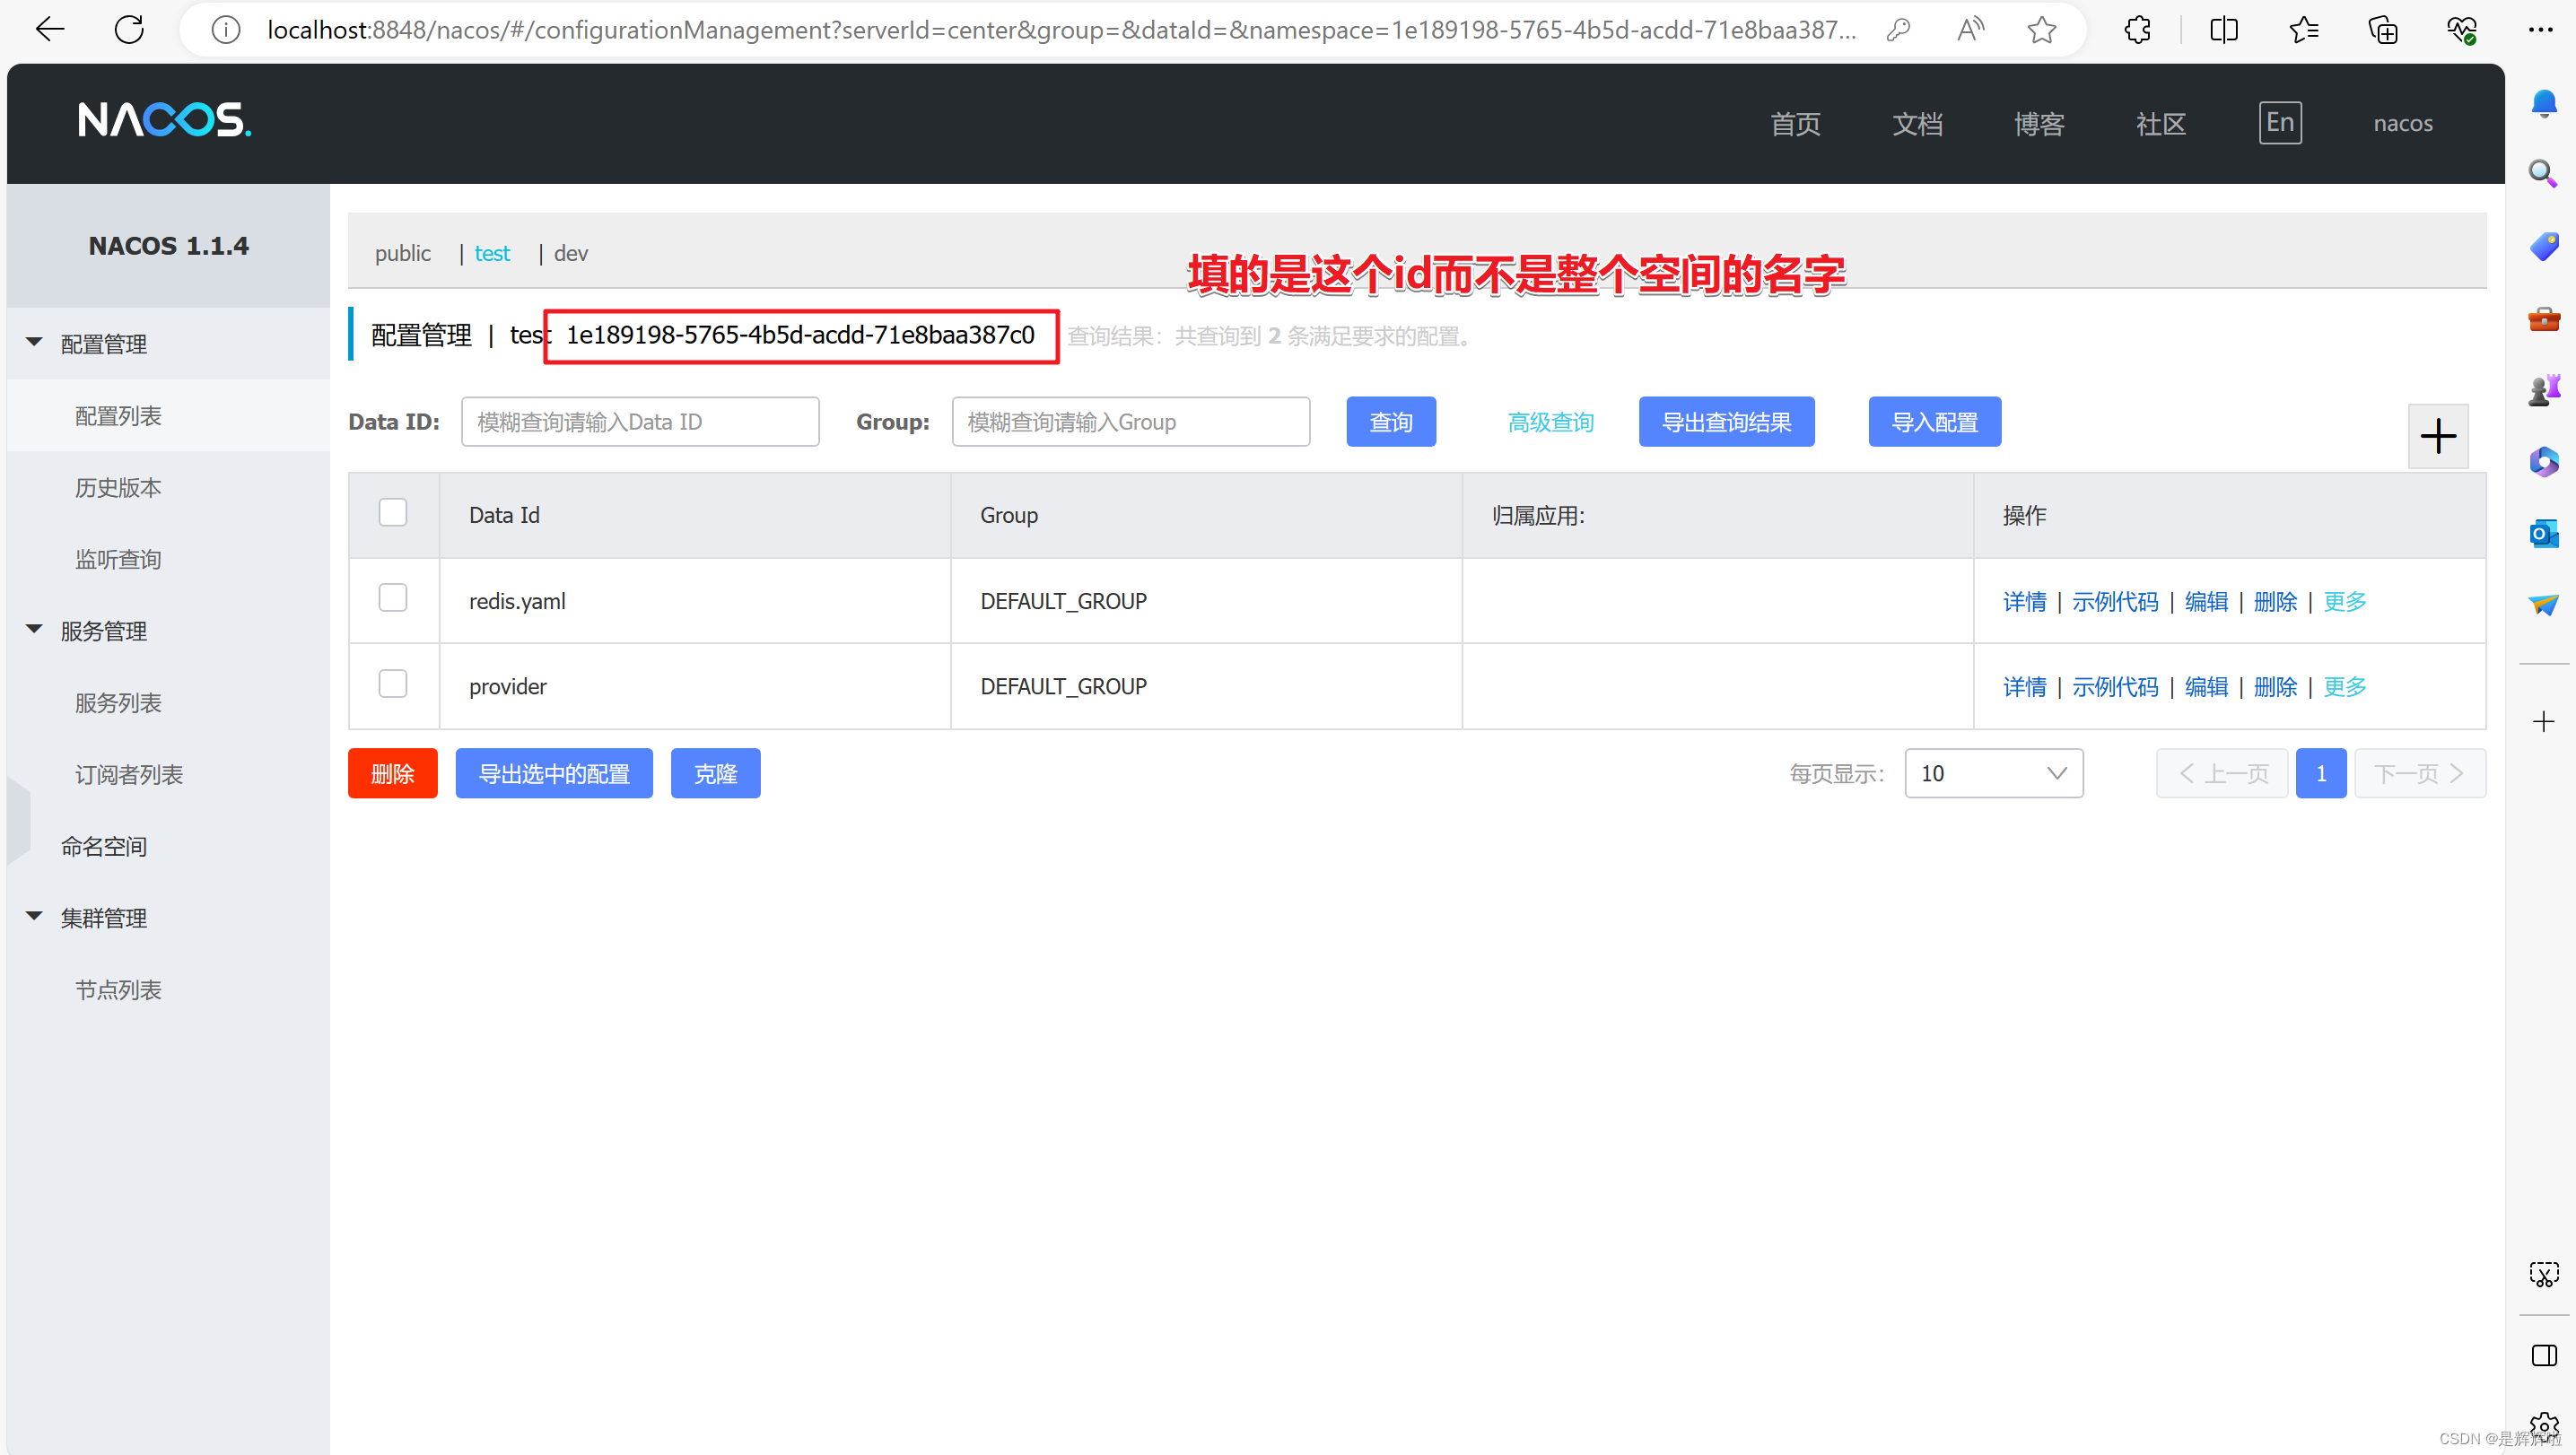Focus the Group search field
Image resolution: width=2576 pixels, height=1455 pixels.
[x=1131, y=422]
